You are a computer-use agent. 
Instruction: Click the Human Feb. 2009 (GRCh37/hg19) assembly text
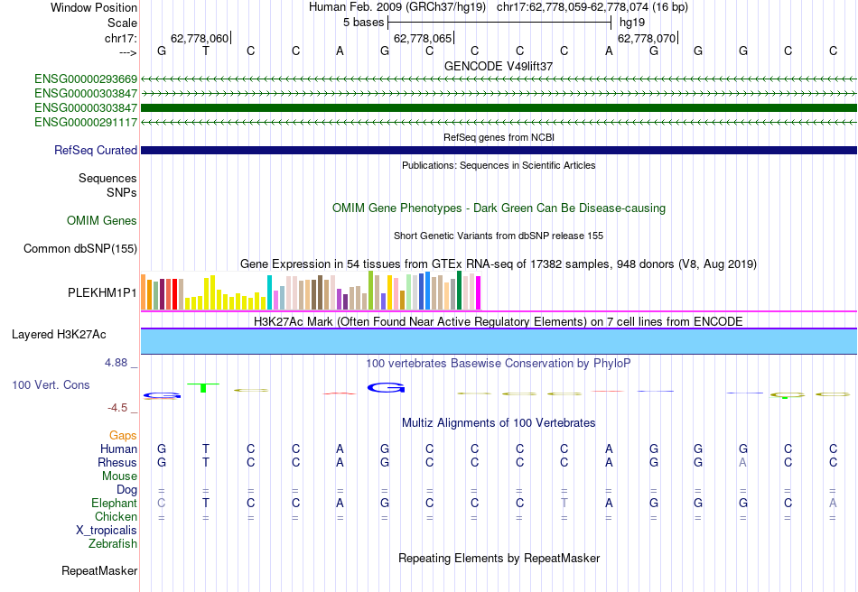[x=397, y=7]
